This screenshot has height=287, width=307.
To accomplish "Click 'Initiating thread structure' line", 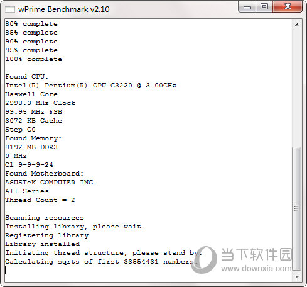I will (104, 253).
